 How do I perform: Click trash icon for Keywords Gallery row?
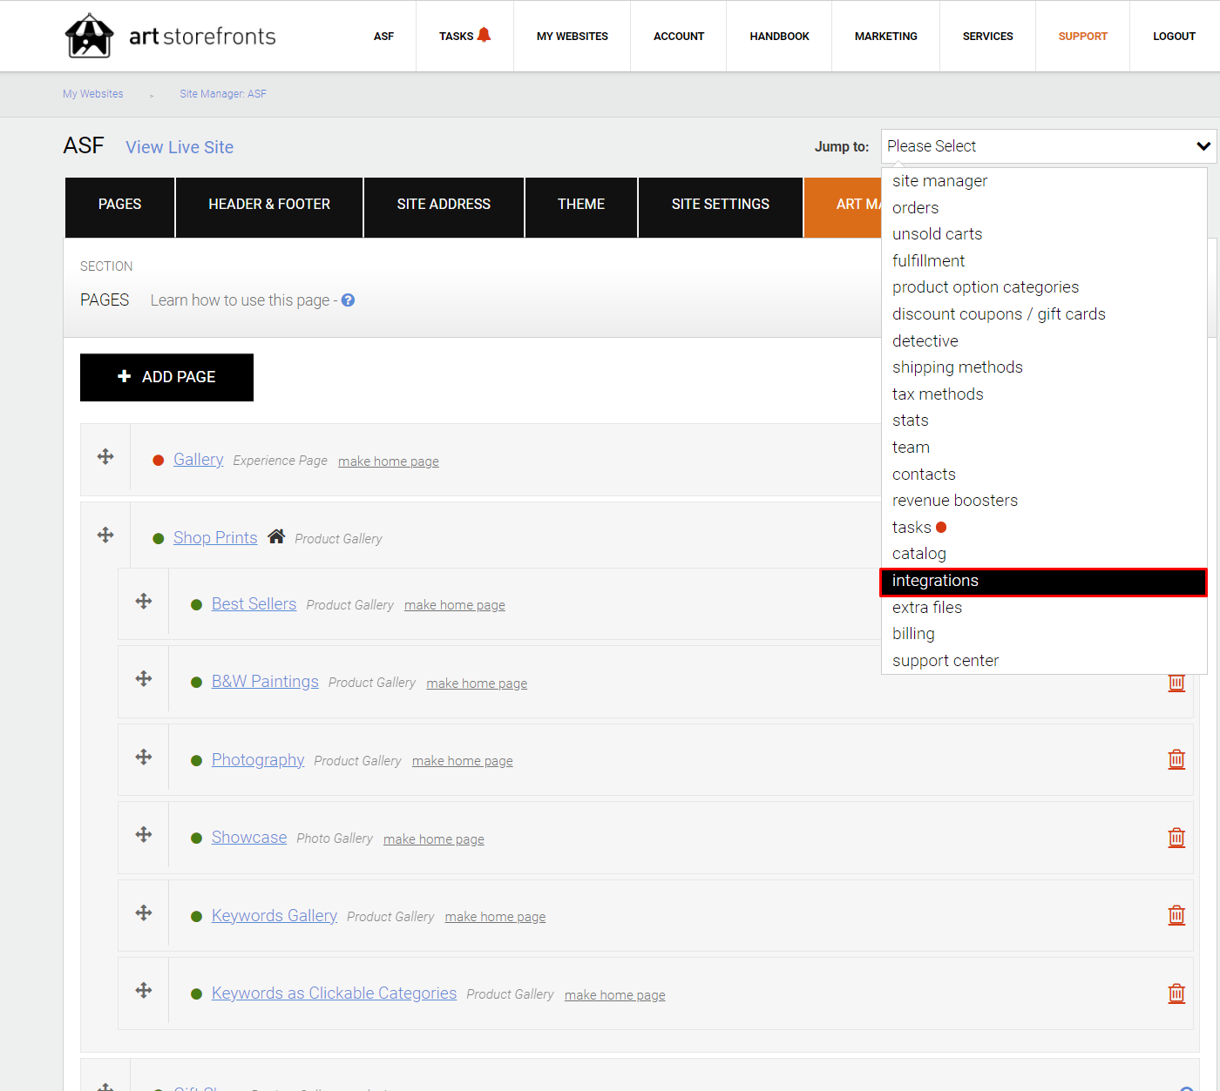coord(1176,915)
